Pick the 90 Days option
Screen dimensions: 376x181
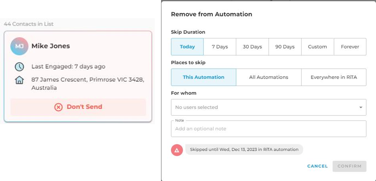(285, 47)
